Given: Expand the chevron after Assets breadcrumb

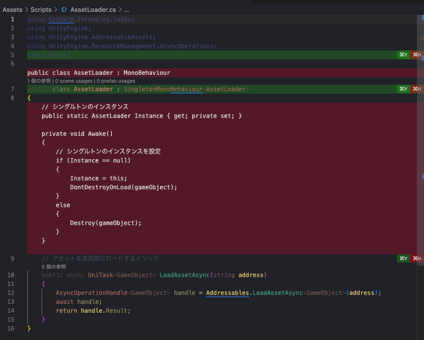Looking at the screenshot, I should pos(27,10).
